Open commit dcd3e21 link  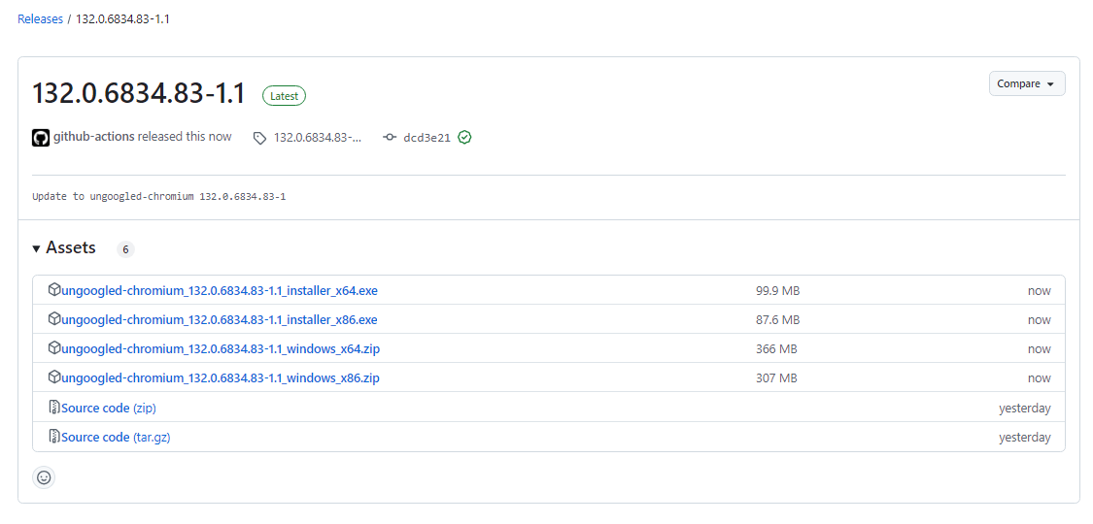(x=427, y=138)
